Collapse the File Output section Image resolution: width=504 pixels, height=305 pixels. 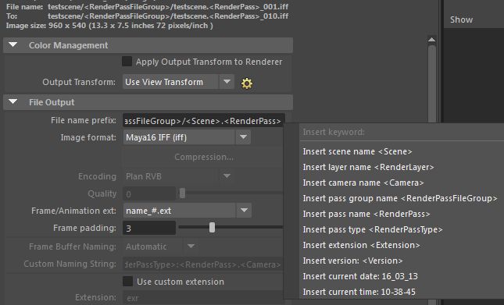pos(13,102)
